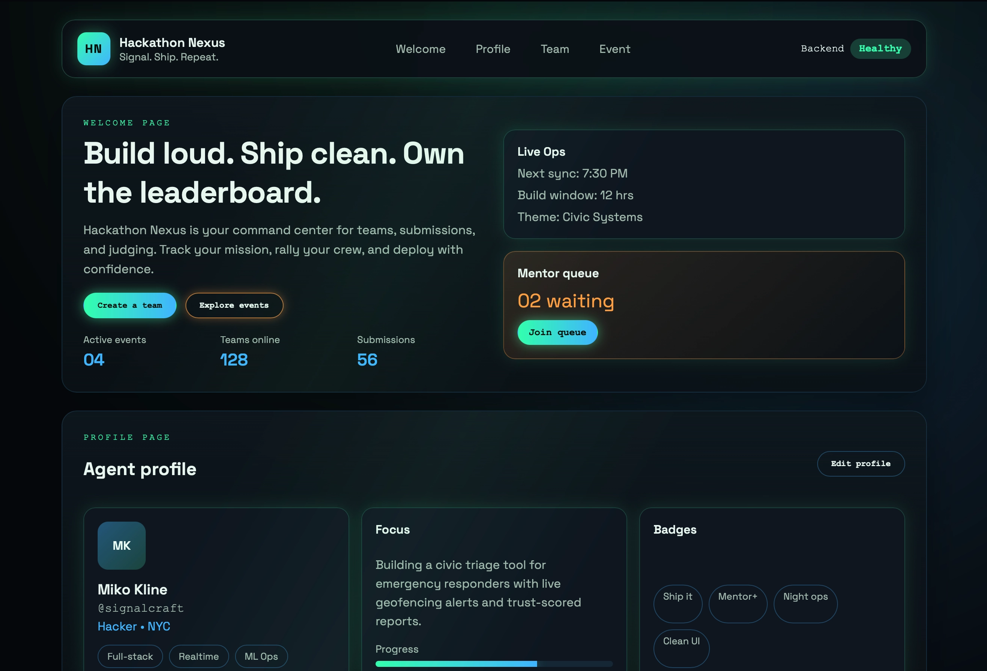Click the HN logo icon
Viewport: 987px width, 671px height.
tap(94, 49)
